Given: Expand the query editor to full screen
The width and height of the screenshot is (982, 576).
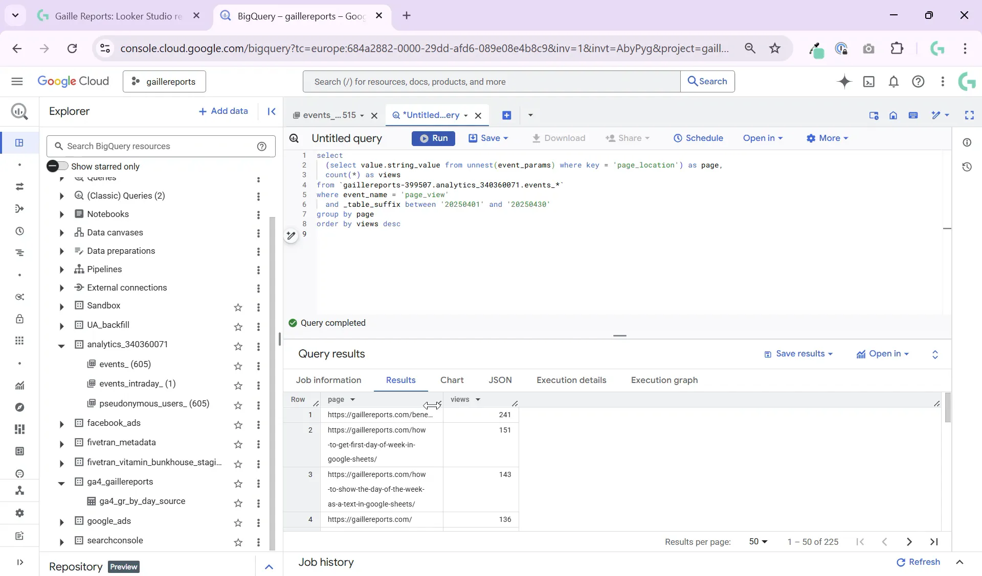Looking at the screenshot, I should 970,115.
